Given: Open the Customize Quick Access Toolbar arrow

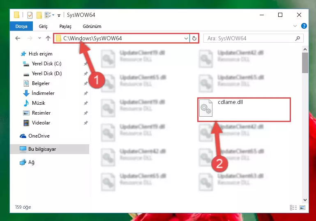Looking at the screenshot, I should [59, 15].
